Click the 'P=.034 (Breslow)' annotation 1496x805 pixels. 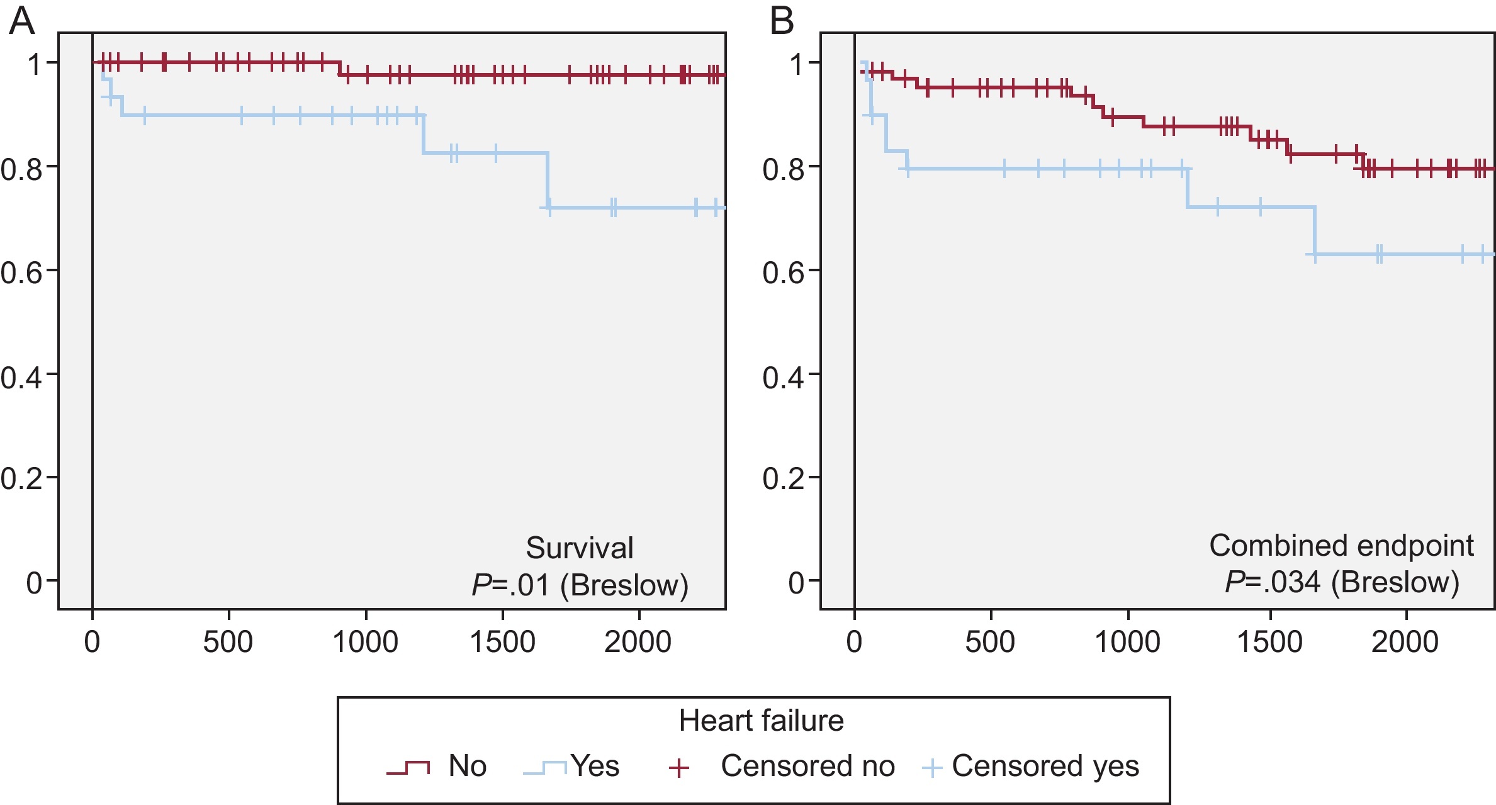(x=1342, y=582)
